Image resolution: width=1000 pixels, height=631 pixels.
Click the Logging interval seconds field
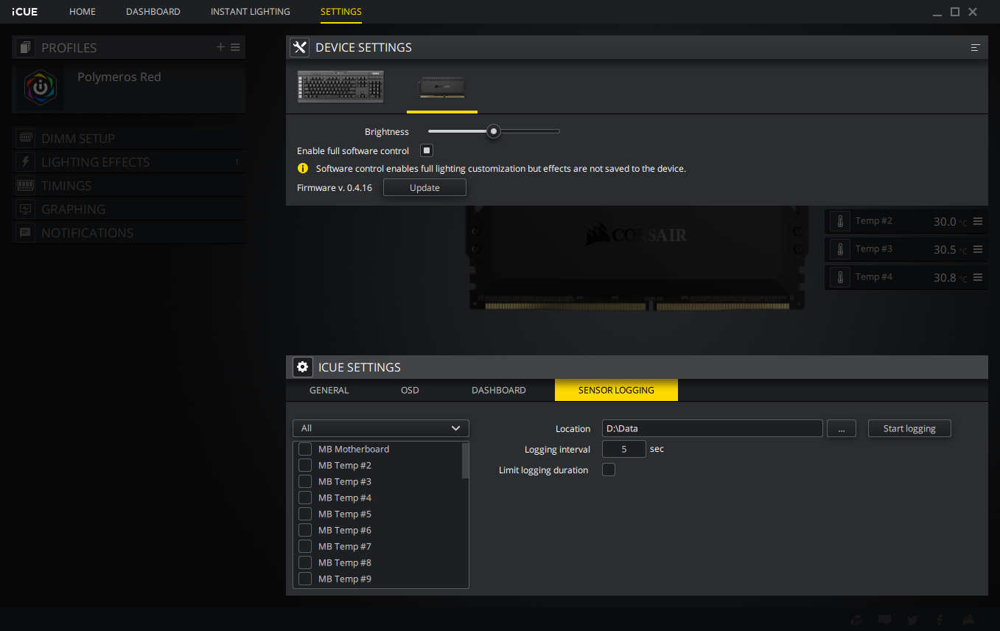(624, 449)
